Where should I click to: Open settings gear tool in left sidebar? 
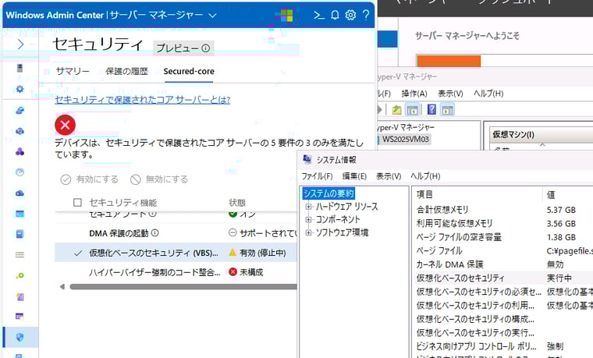(x=20, y=89)
